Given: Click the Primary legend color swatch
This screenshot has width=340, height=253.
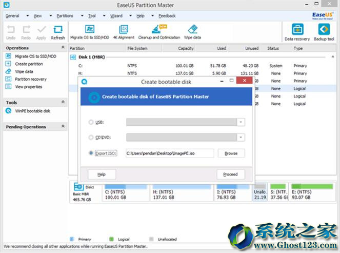Looking at the screenshot, I should (72, 239).
